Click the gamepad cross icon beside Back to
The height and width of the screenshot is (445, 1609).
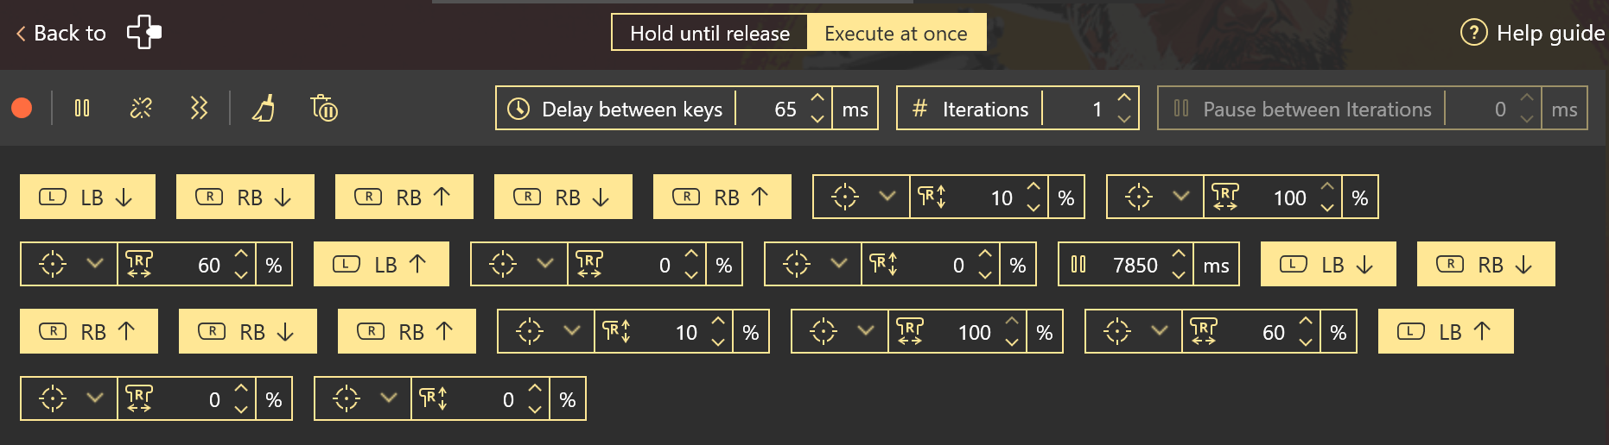(x=144, y=33)
